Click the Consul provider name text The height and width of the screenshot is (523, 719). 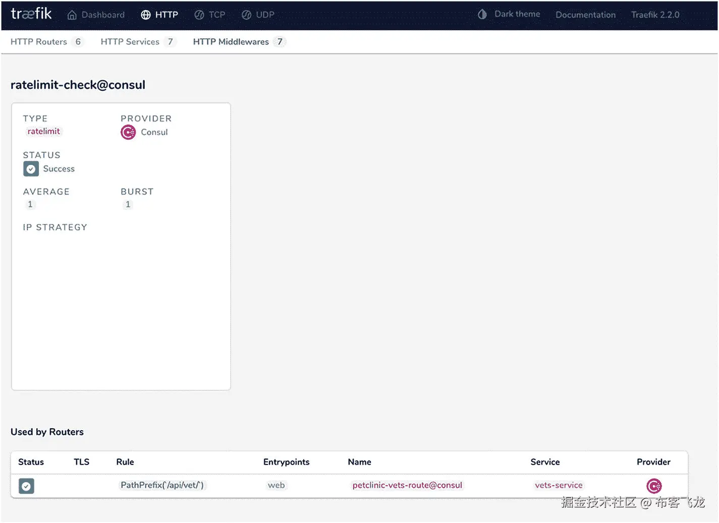point(154,132)
